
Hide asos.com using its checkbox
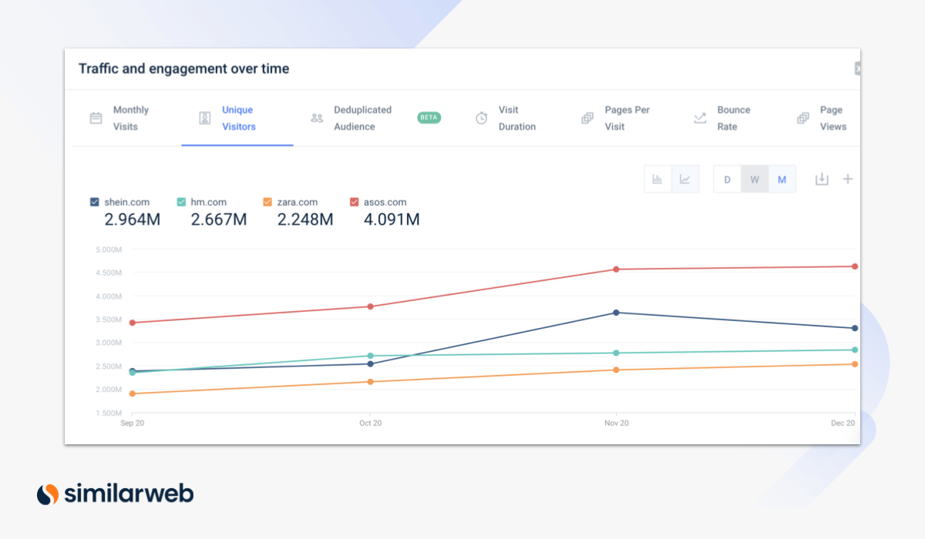[x=354, y=203]
